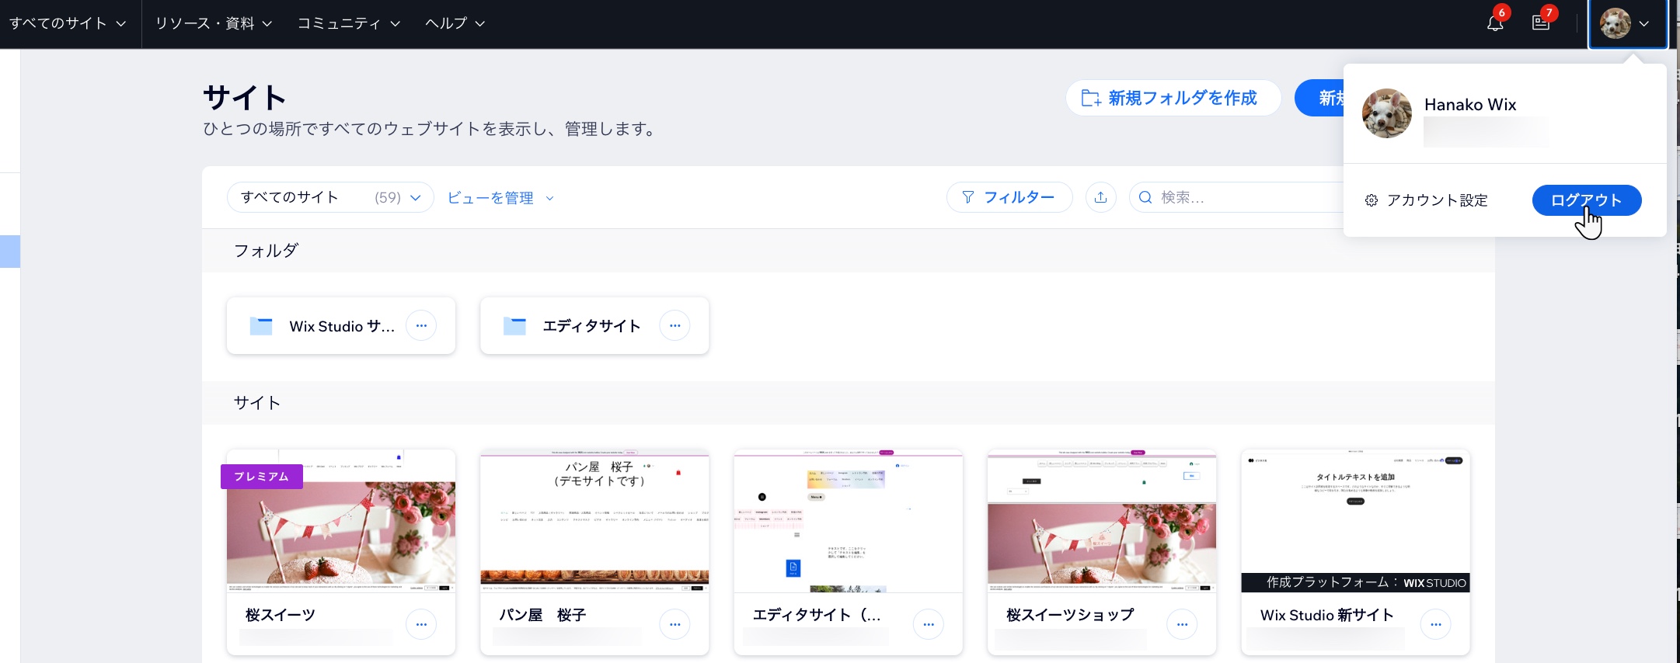Expand the すべてのサイト top menu
Image resolution: width=1680 pixels, height=663 pixels.
pos(68,23)
